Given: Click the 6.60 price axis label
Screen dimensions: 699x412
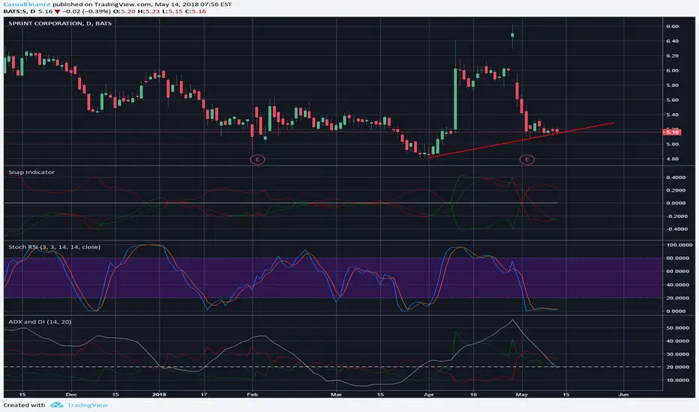Looking at the screenshot, I should tap(672, 26).
